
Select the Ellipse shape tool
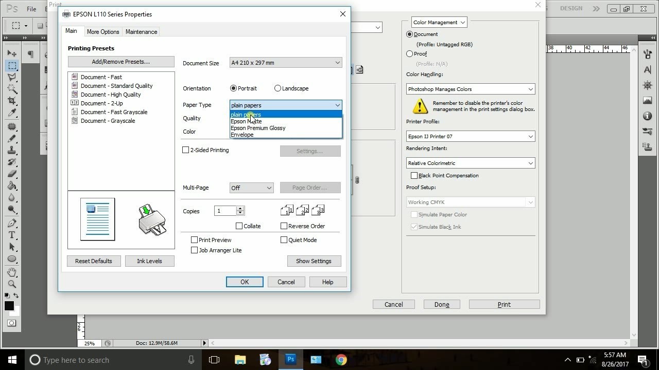12,258
